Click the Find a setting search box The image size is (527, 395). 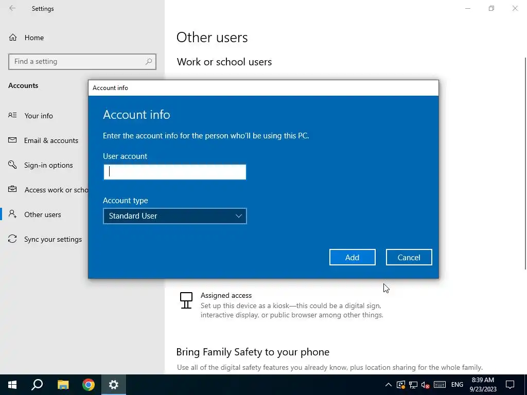pos(82,62)
